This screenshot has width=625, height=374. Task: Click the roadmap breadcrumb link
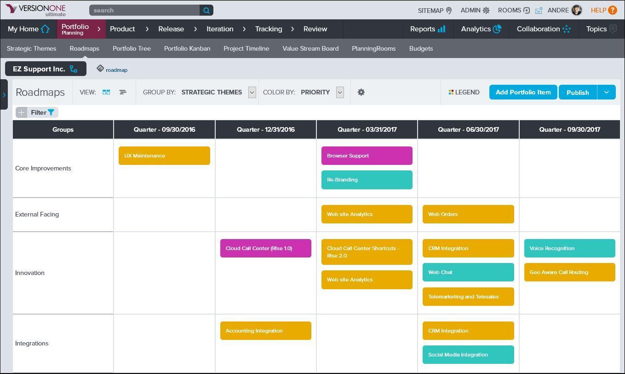coord(116,70)
